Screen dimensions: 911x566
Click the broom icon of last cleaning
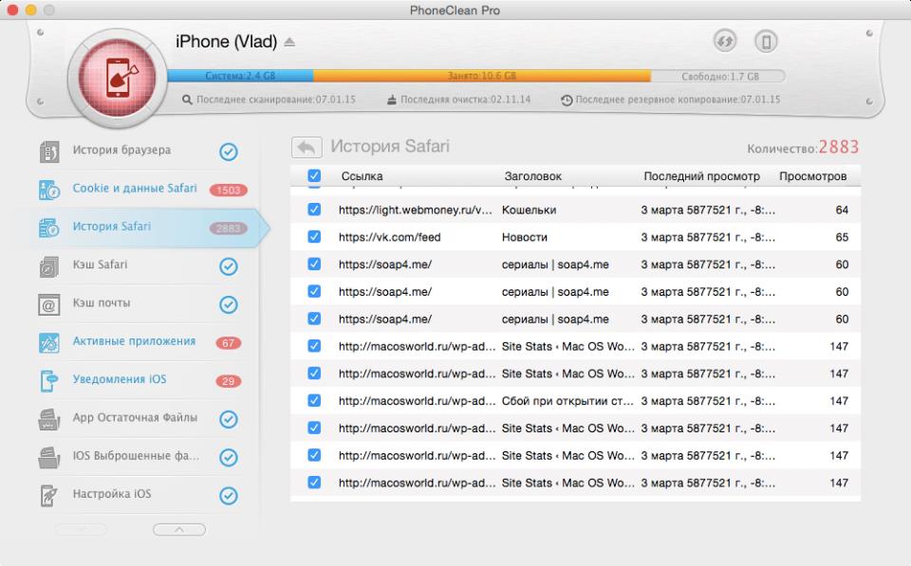392,100
